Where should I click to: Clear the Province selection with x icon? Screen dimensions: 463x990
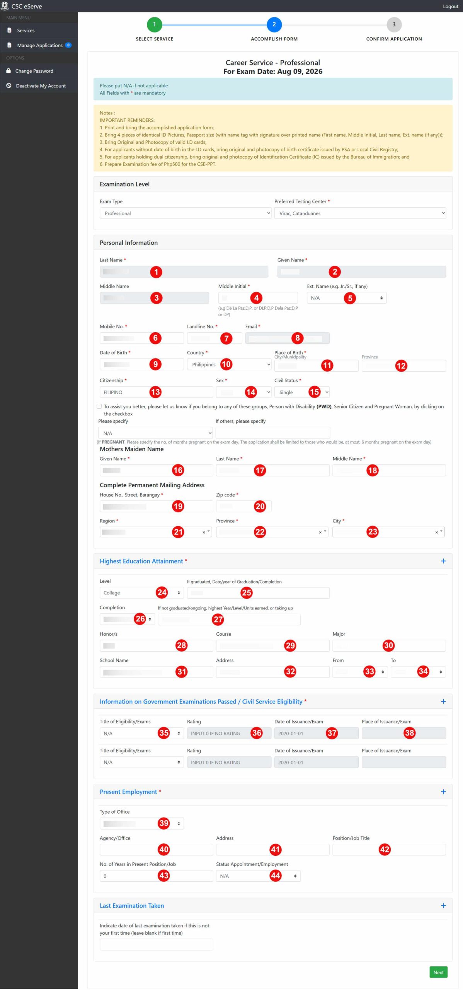click(320, 532)
